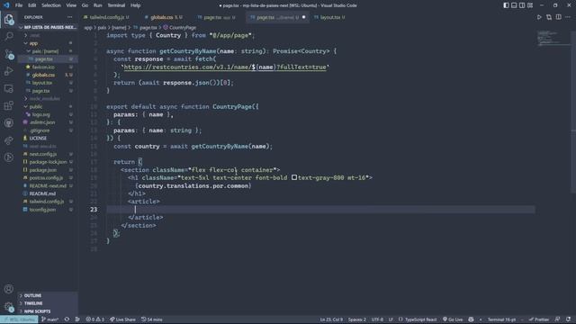Click the Synchronize Changes icon in status bar
576x324 pixels.
[67, 319]
